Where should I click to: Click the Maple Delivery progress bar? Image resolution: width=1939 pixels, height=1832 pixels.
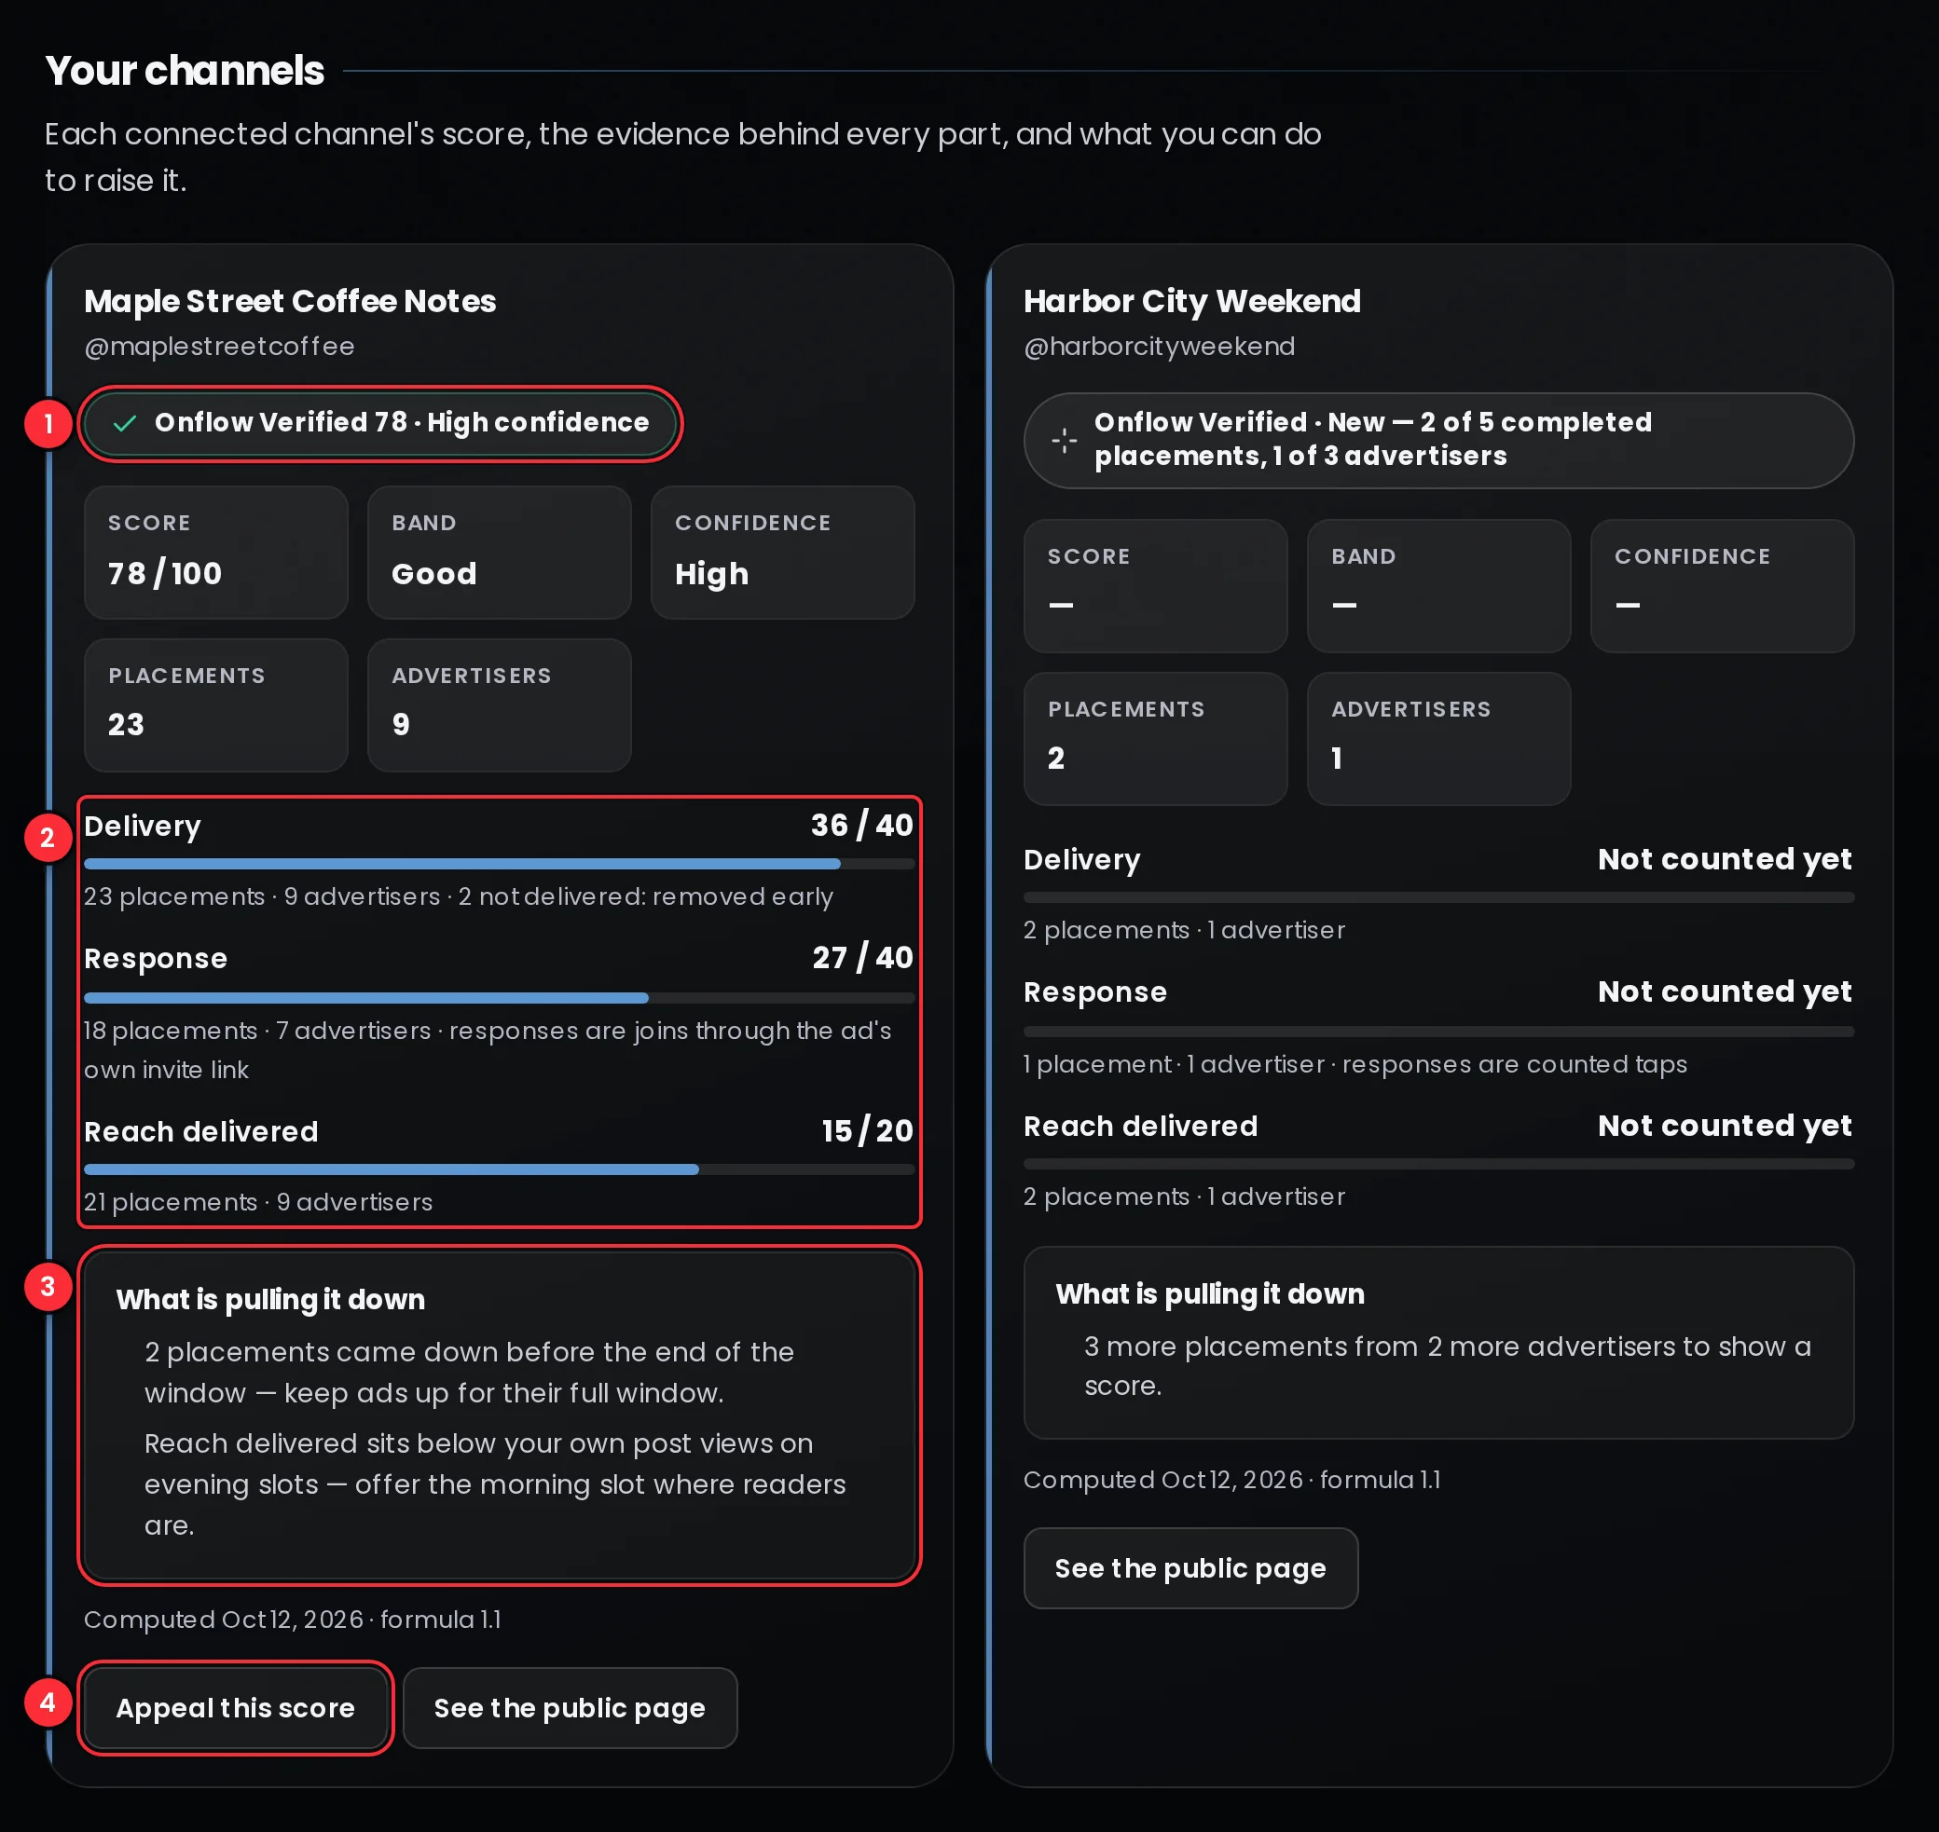(x=499, y=864)
